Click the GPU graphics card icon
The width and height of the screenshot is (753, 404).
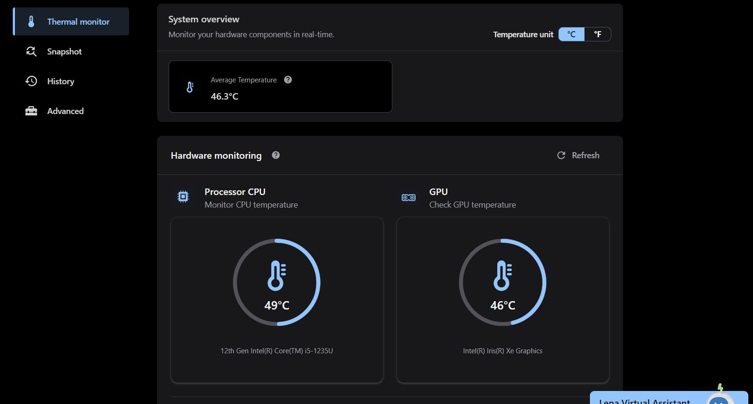click(x=409, y=198)
